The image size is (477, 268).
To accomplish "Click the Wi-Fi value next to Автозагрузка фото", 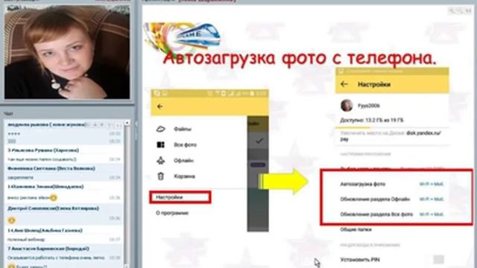I will tap(432, 184).
